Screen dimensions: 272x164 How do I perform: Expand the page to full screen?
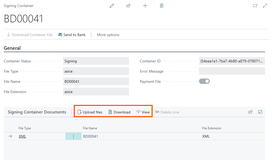(265, 6)
